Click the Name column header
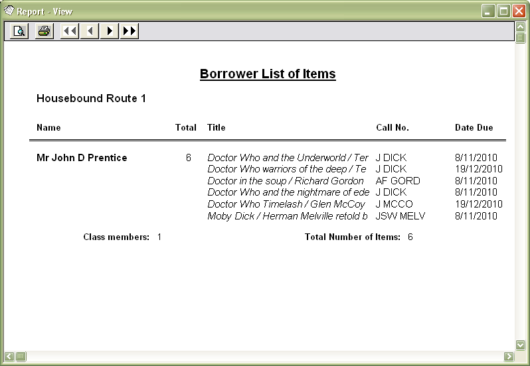Image resolution: width=530 pixels, height=366 pixels. pos(48,127)
